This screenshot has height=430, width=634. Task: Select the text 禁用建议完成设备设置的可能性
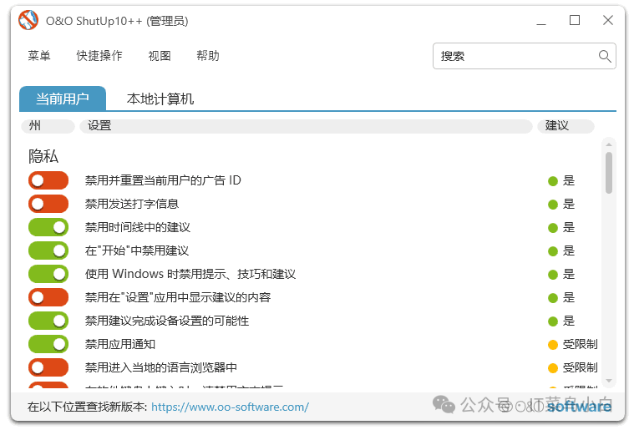tap(167, 321)
